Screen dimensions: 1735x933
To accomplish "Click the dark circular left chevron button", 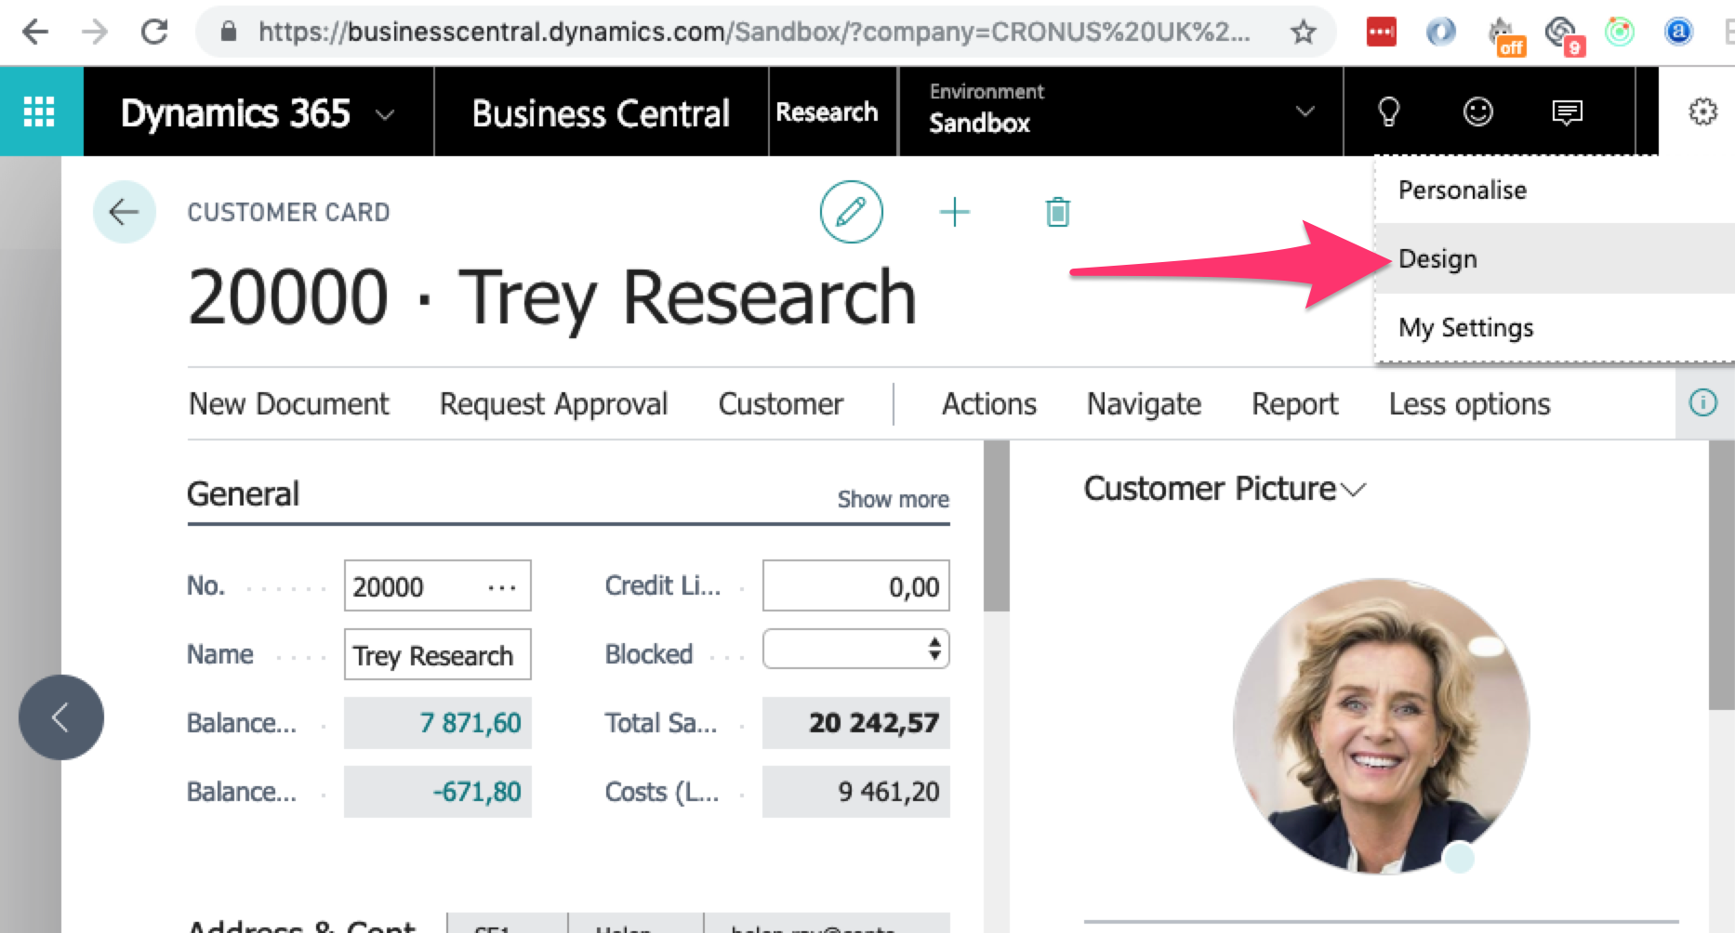I will pyautogui.click(x=61, y=717).
